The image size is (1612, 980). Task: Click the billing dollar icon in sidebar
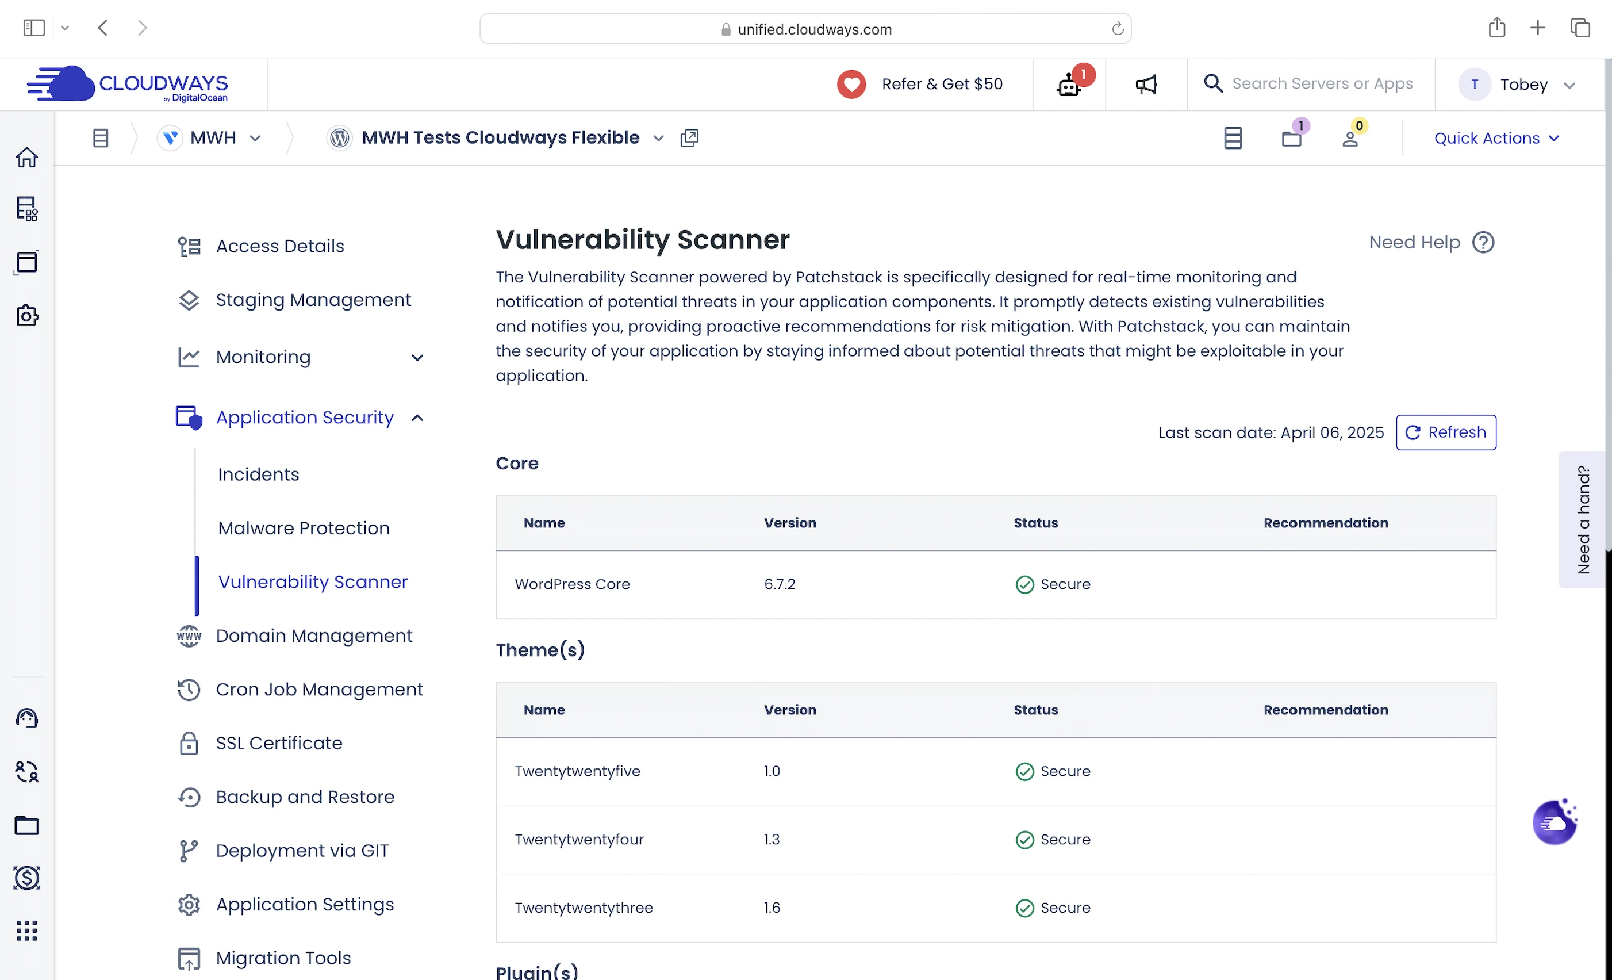[27, 878]
